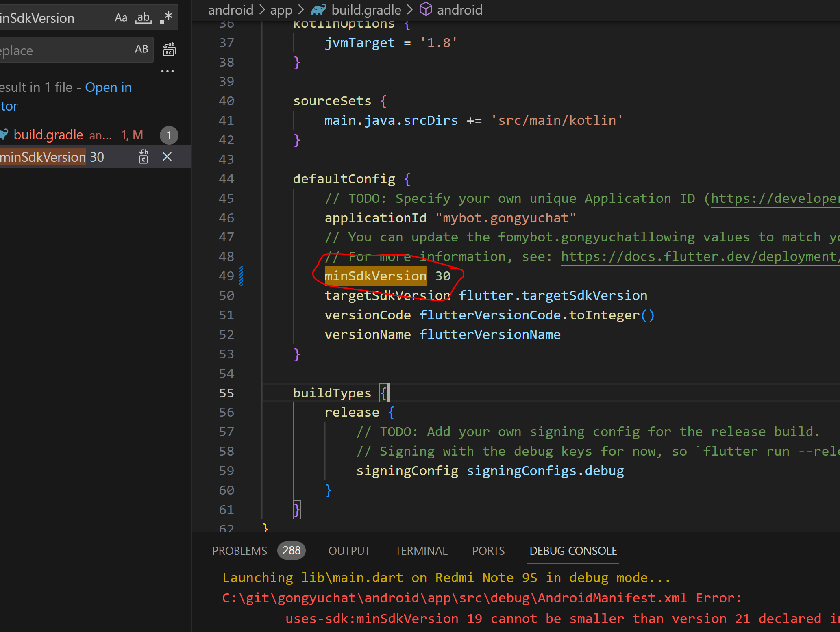Viewport: 840px width, 632px height.
Task: Select the app breadcrumb folder
Action: click(281, 10)
